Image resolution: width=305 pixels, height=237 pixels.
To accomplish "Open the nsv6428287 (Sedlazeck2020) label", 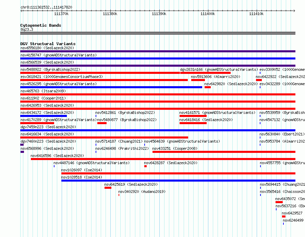I will 171,163.
